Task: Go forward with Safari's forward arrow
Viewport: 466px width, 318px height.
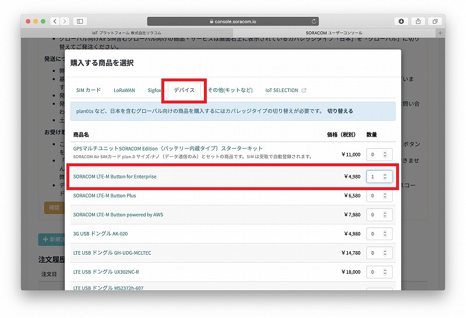Action: pyautogui.click(x=65, y=22)
